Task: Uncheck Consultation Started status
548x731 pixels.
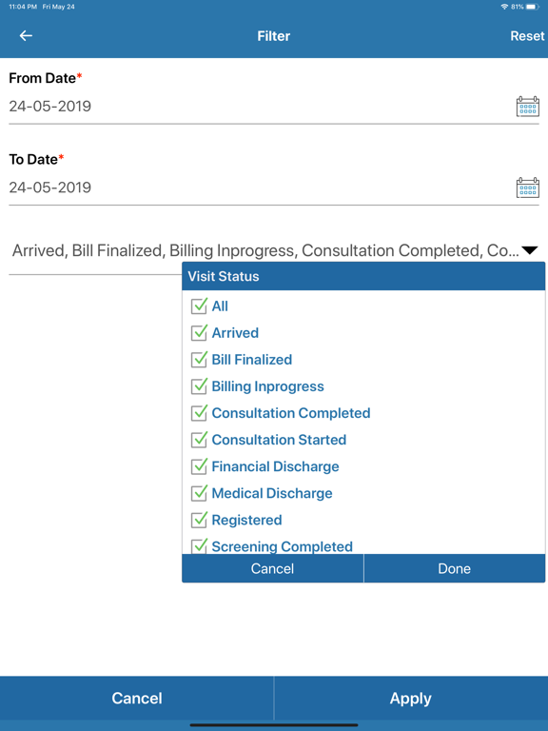Action: [x=199, y=440]
